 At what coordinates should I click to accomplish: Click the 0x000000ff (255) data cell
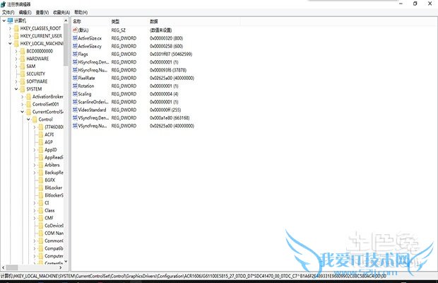pyautogui.click(x=165, y=110)
